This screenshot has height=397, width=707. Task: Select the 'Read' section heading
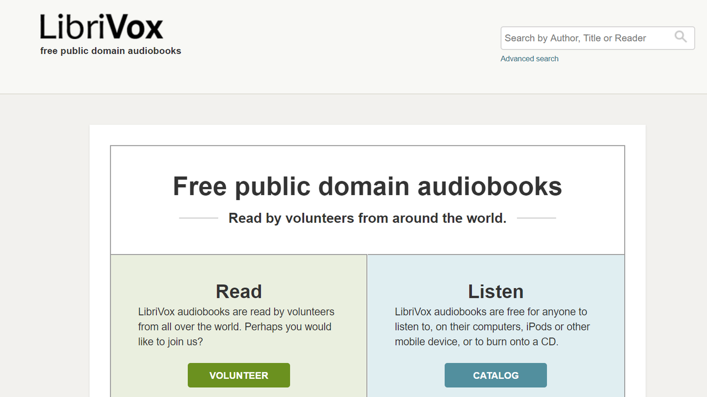[239, 291]
